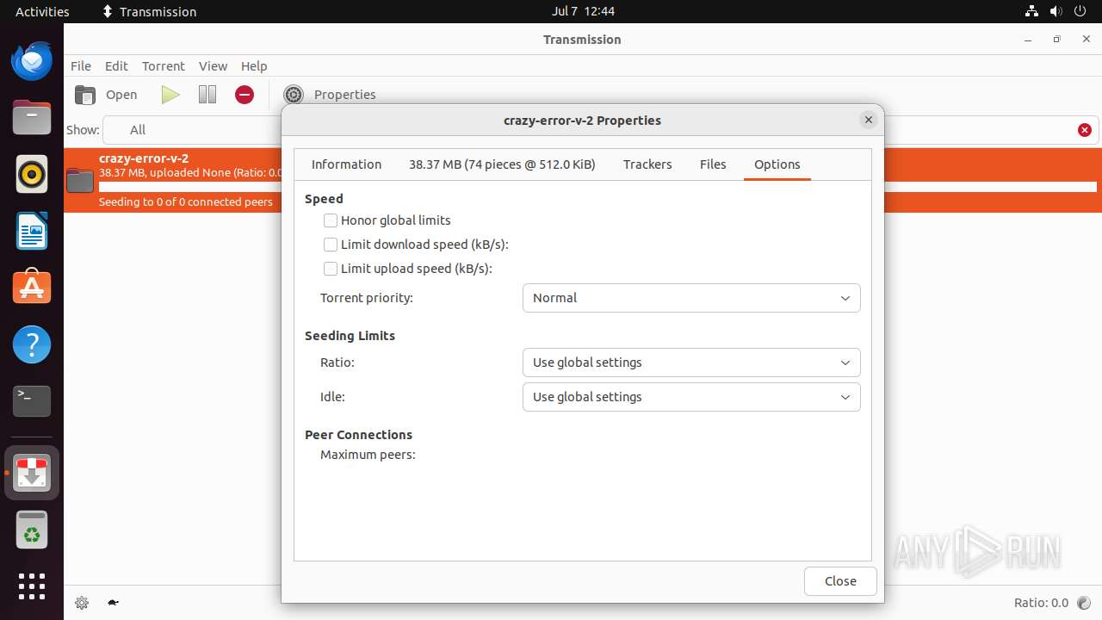Open Help from the dock

[x=32, y=344]
